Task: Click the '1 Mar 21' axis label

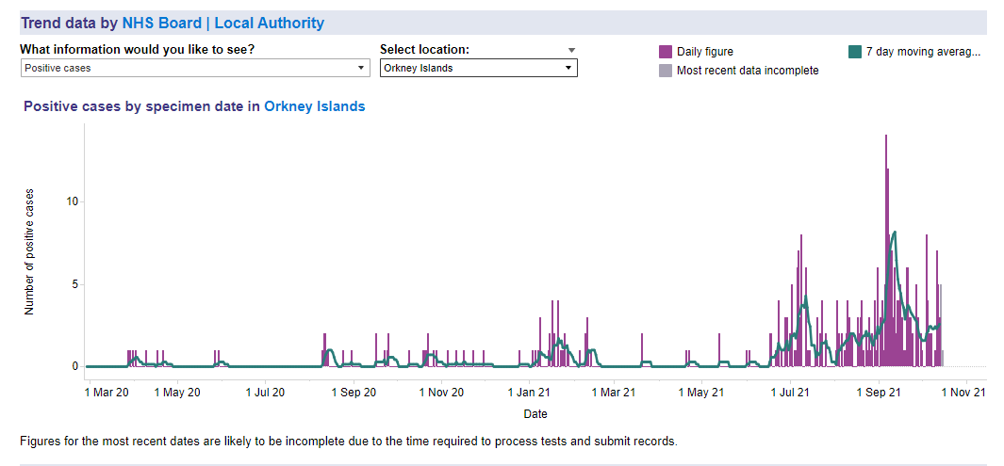Action: pos(614,393)
